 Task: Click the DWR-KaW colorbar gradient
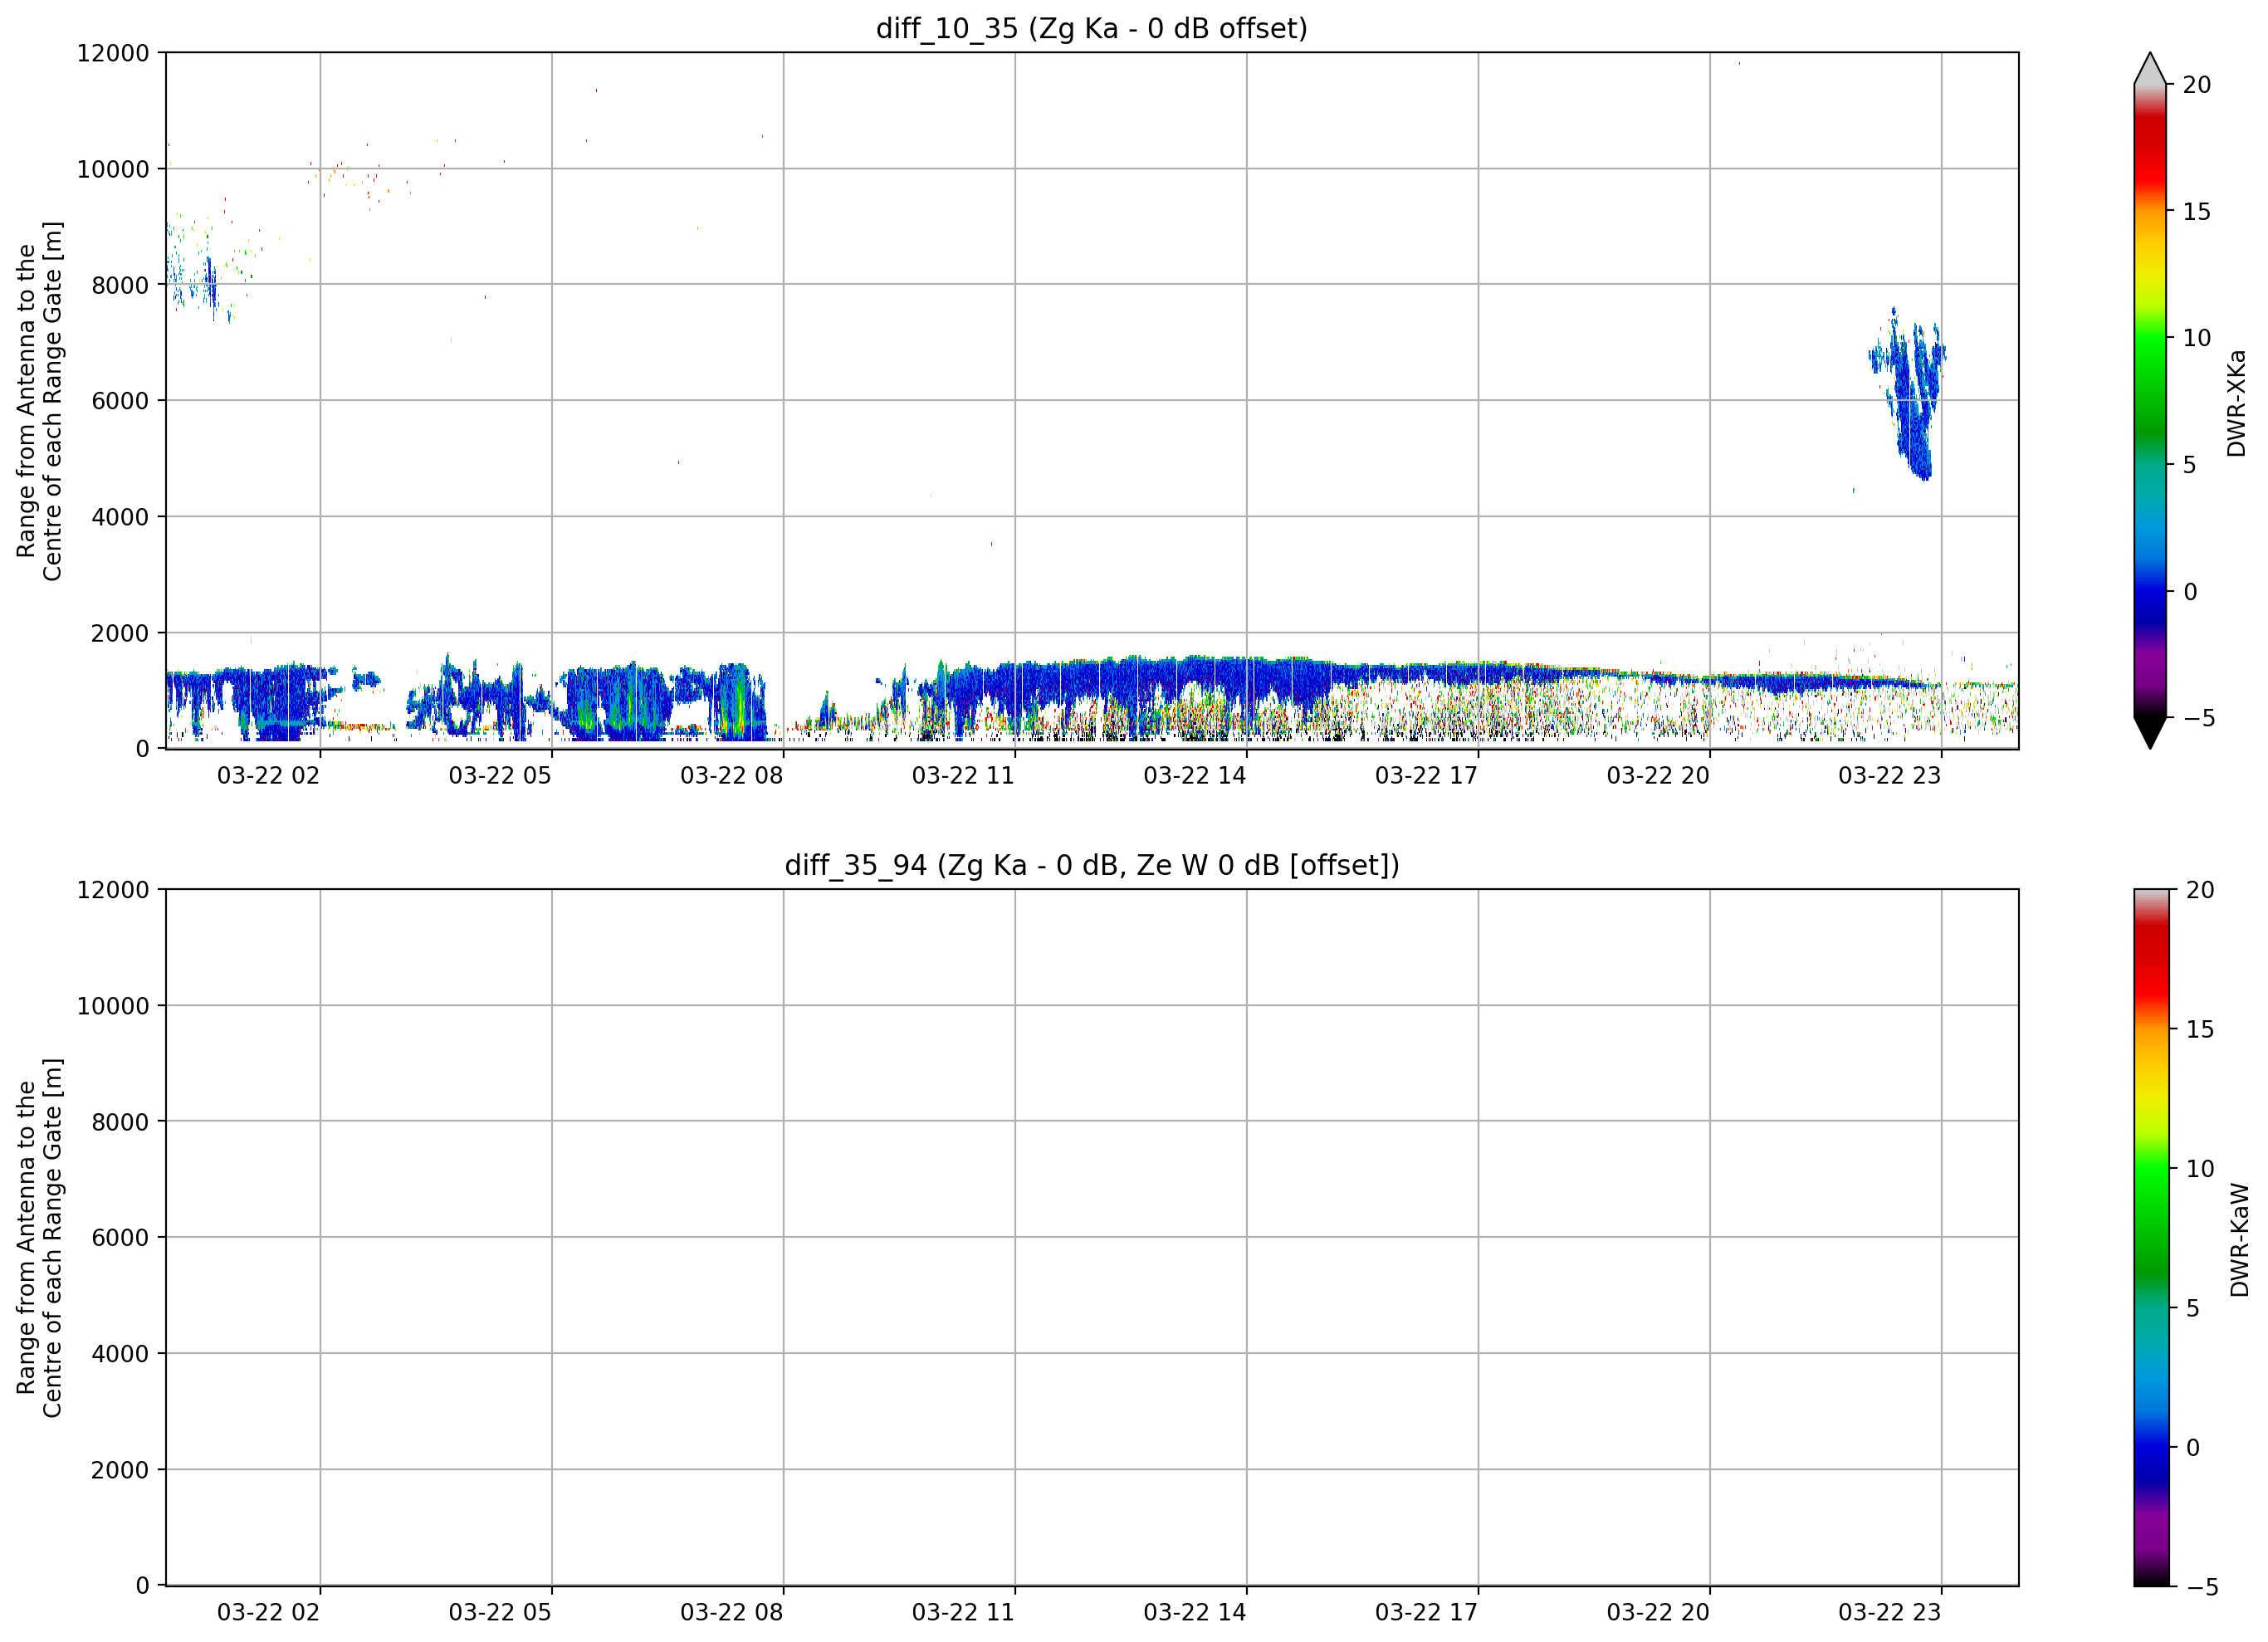2151,1237
